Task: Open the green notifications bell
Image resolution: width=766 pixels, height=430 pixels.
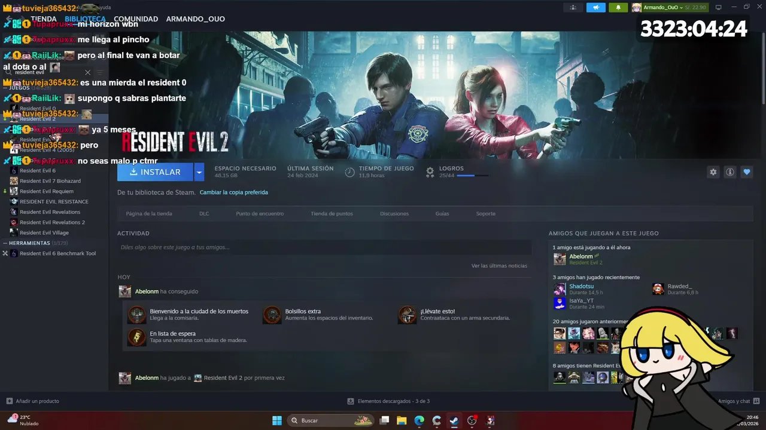Action: 618,7
